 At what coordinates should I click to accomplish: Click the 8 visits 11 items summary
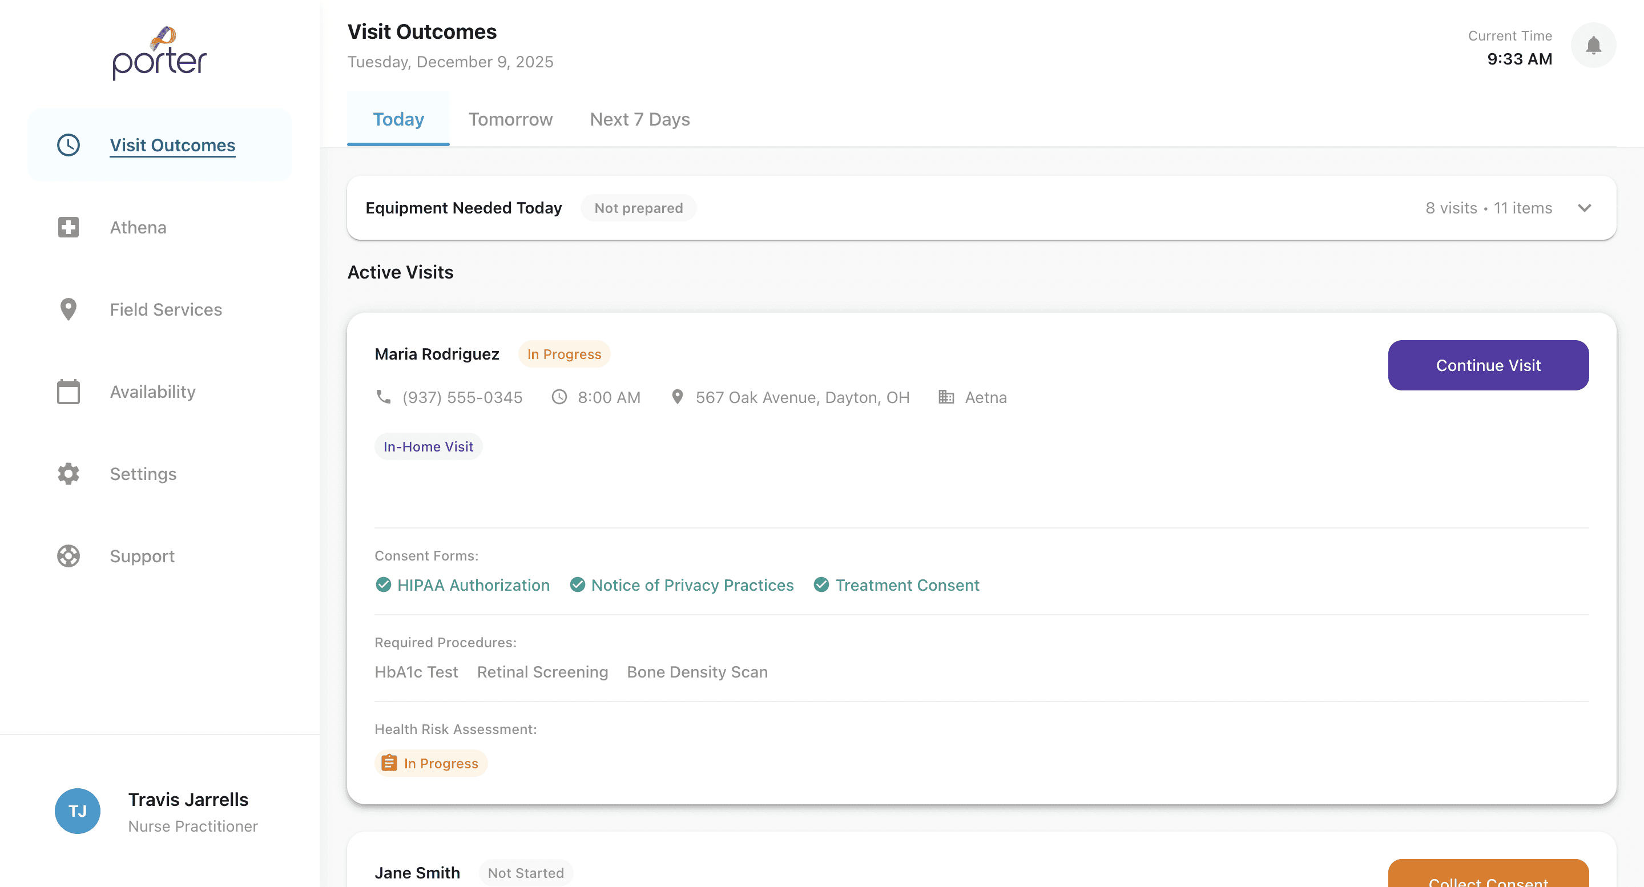tap(1488, 208)
